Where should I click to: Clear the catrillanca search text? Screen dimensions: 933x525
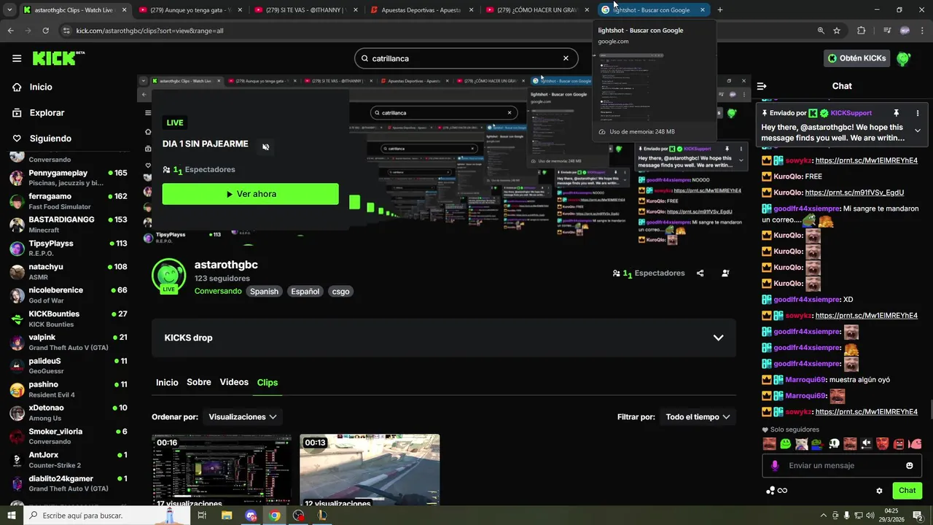[566, 58]
